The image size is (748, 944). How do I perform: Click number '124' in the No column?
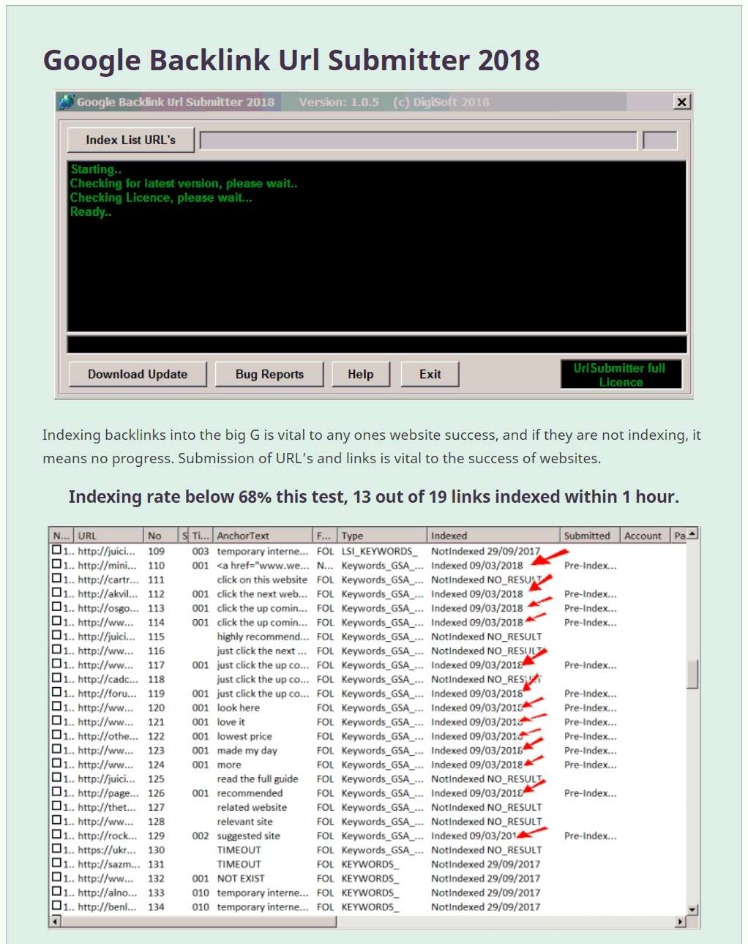156,765
